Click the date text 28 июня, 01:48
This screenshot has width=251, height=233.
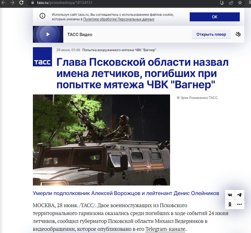coord(68,50)
